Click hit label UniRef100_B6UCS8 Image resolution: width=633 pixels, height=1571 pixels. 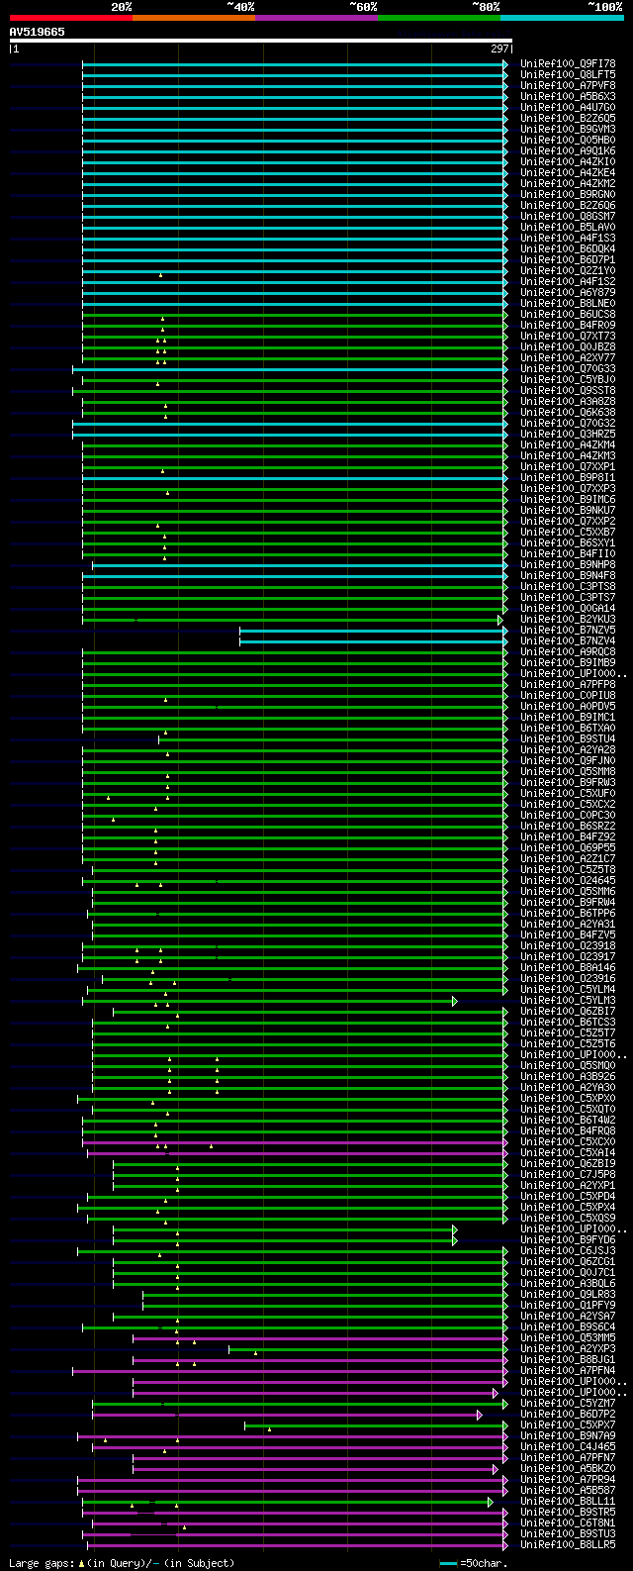pos(568,314)
